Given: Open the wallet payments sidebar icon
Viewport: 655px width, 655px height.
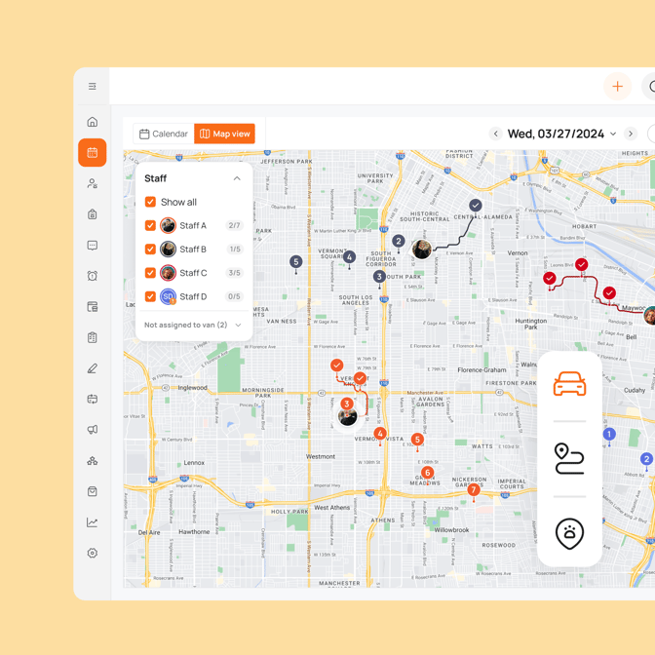Looking at the screenshot, I should tap(93, 307).
